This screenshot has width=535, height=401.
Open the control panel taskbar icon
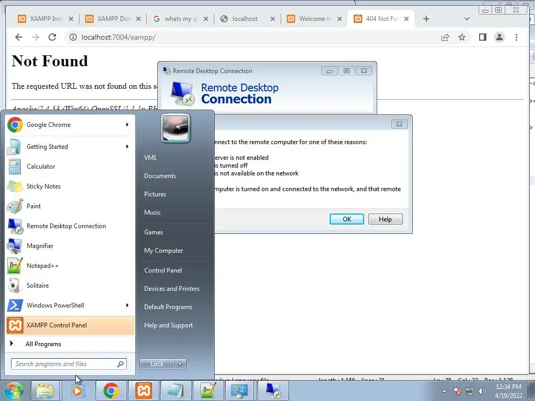tap(239, 391)
